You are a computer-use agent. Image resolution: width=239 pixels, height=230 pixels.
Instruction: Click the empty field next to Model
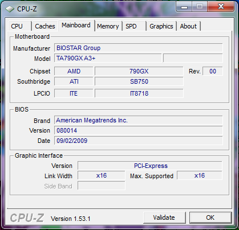193,58
